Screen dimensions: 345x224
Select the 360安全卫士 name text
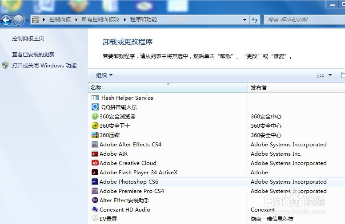(115, 126)
